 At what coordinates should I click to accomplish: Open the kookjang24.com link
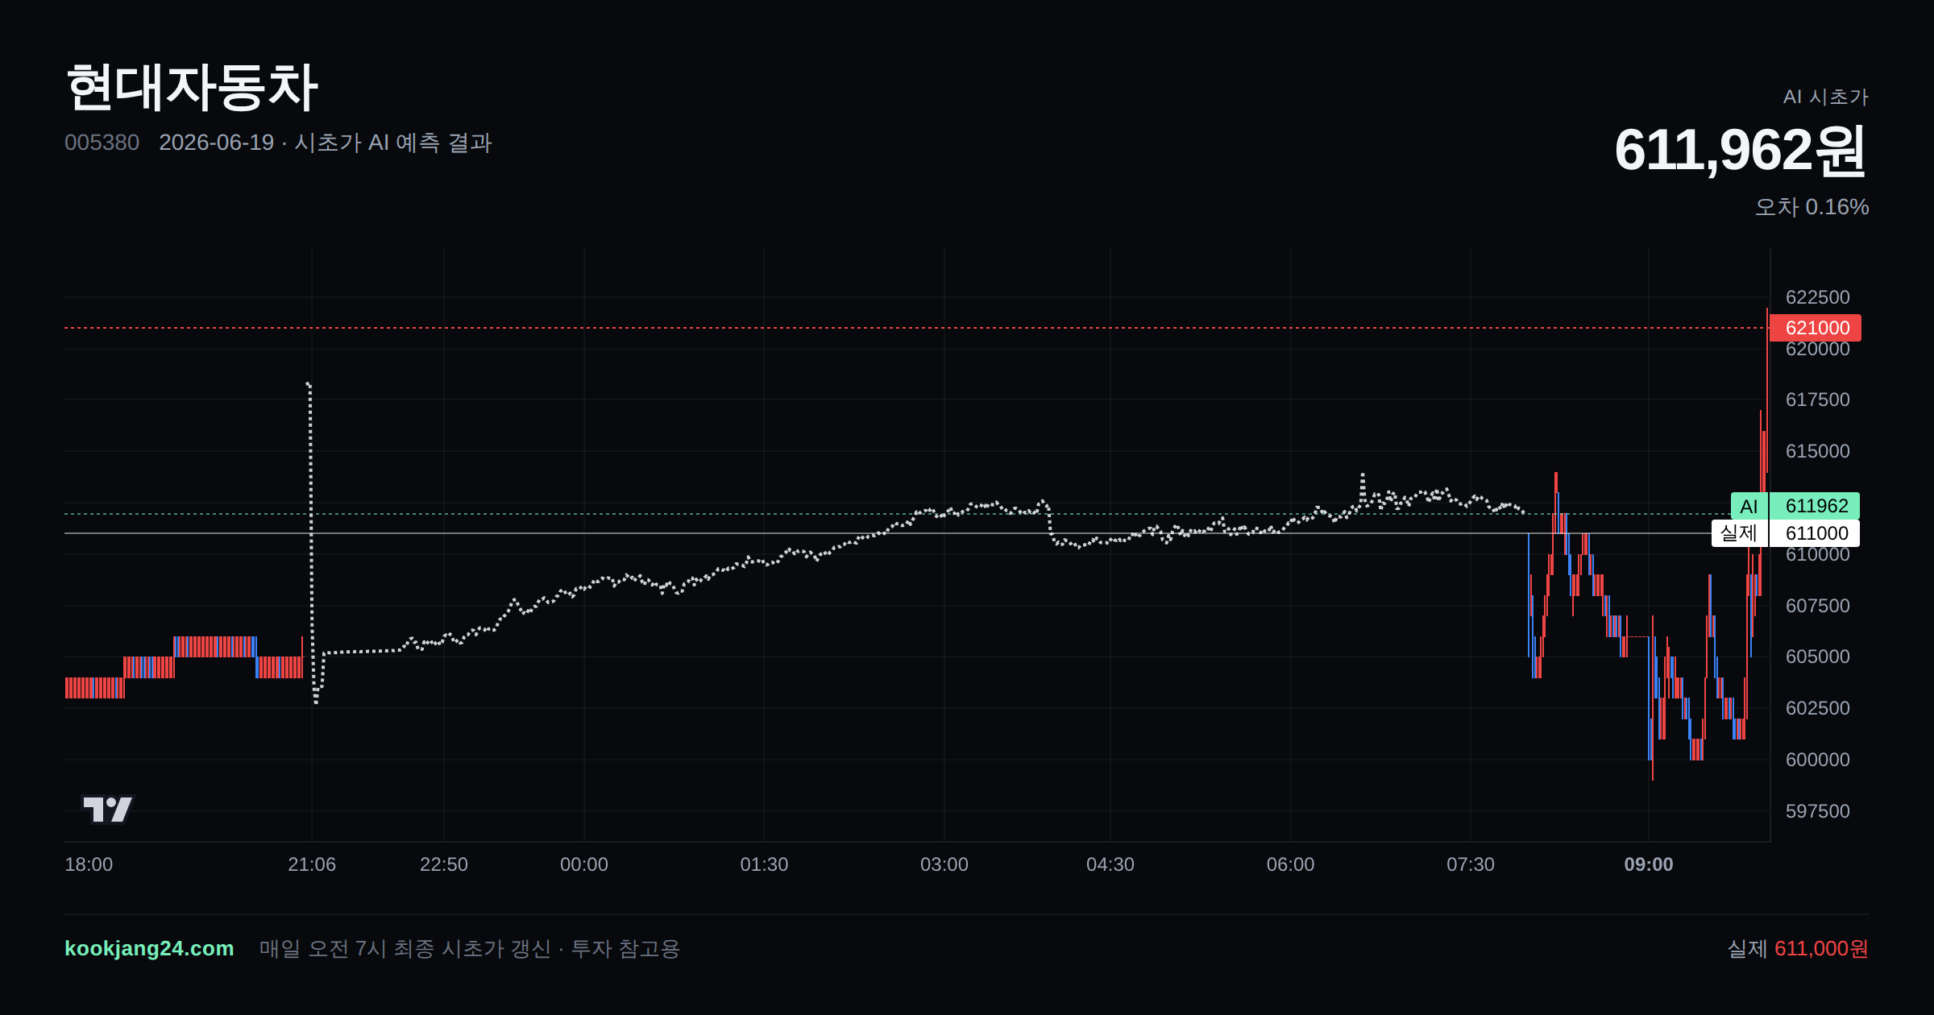coord(149,948)
